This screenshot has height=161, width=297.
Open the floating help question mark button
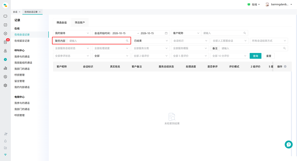click(289, 145)
